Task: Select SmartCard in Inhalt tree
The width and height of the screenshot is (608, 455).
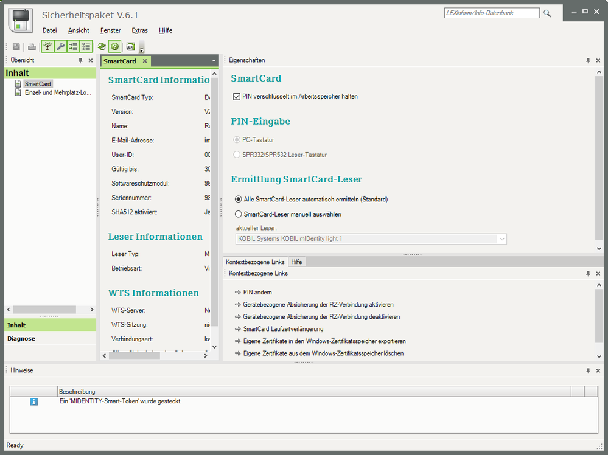Action: [x=38, y=84]
